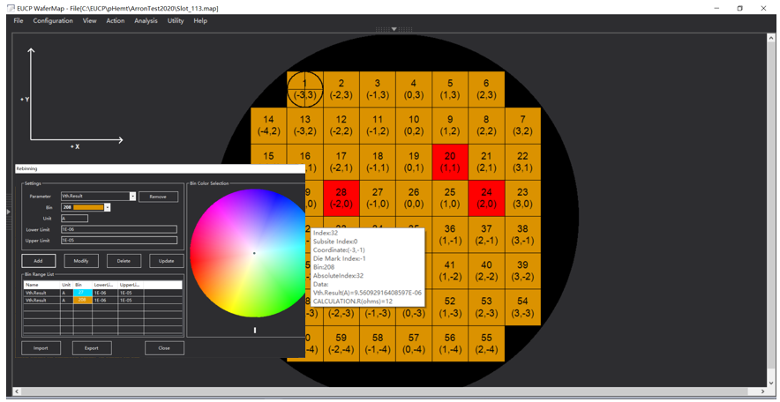The height and width of the screenshot is (402, 780).
Task: Open the Analysis menu
Action: tap(146, 20)
